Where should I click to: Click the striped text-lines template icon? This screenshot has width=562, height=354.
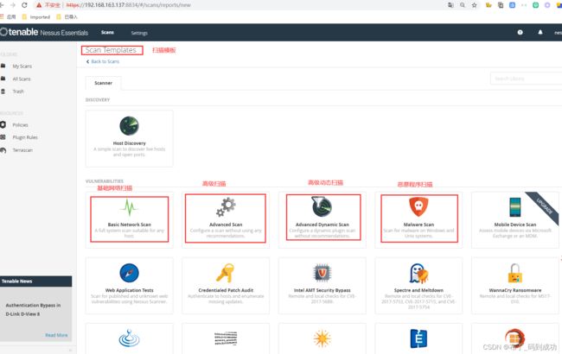click(x=226, y=338)
